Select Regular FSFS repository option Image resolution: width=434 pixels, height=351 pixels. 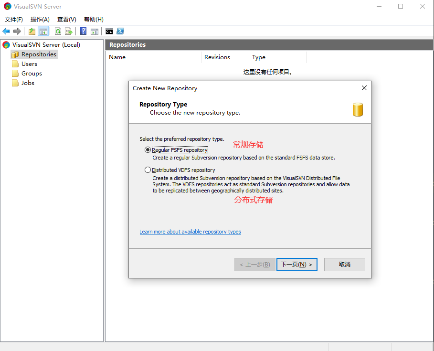[x=148, y=150]
